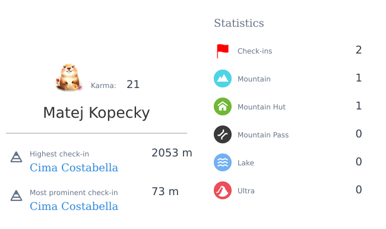386x229 pixels.
Task: Click the red Ultra peak icon
Action: pyautogui.click(x=223, y=190)
